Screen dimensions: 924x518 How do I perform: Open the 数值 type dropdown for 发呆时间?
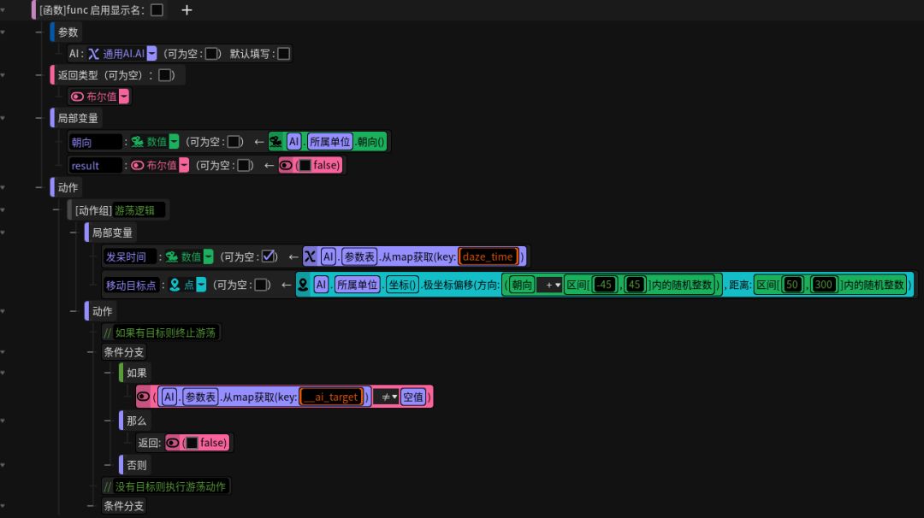coord(208,256)
